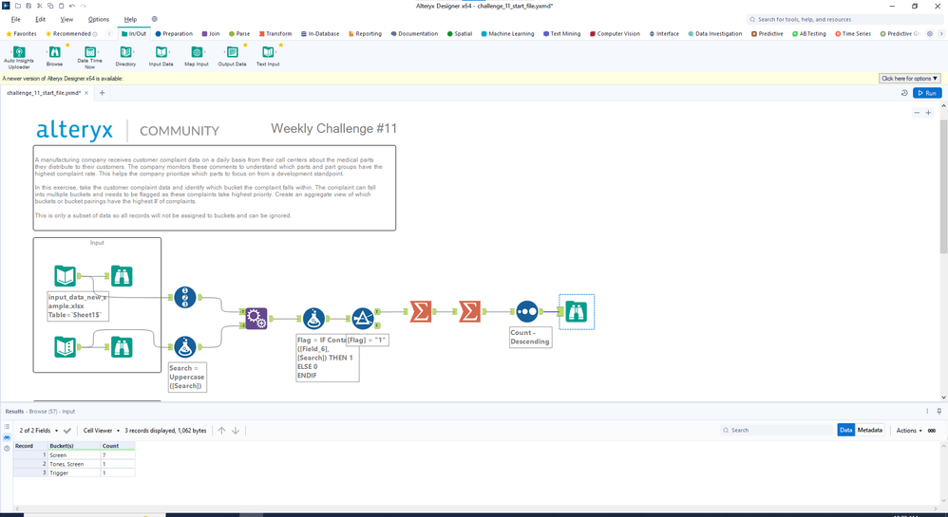Click the globe icon after Help
The height and width of the screenshot is (517, 948).
(155, 19)
